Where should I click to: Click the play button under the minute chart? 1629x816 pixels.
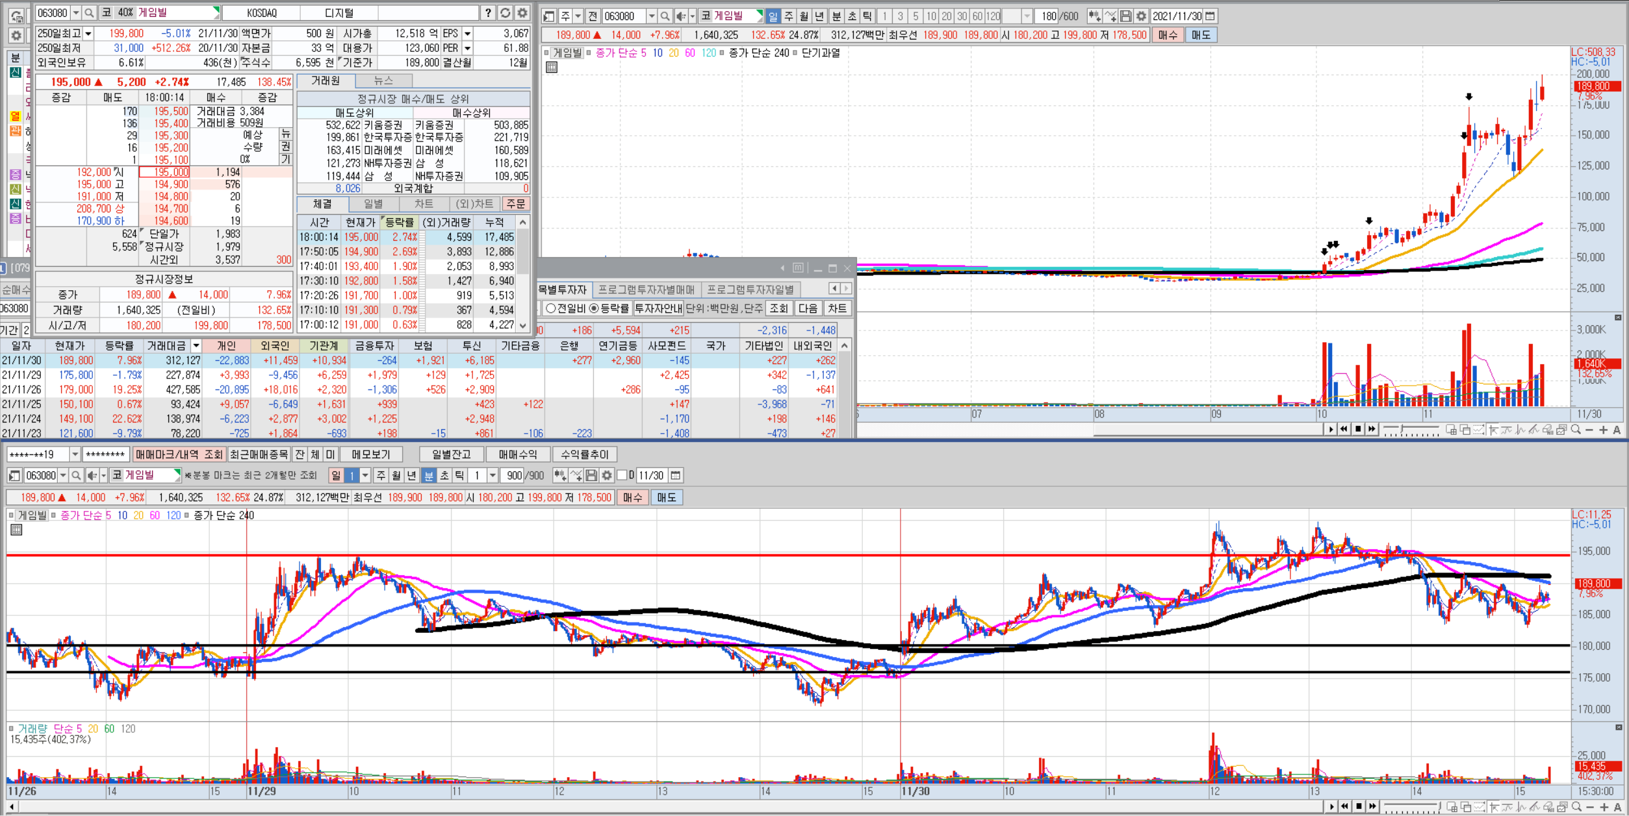[1331, 806]
